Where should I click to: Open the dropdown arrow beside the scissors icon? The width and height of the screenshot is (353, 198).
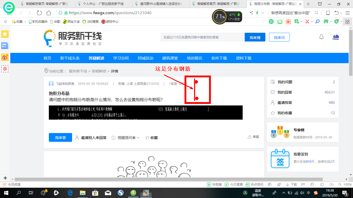(312, 22)
